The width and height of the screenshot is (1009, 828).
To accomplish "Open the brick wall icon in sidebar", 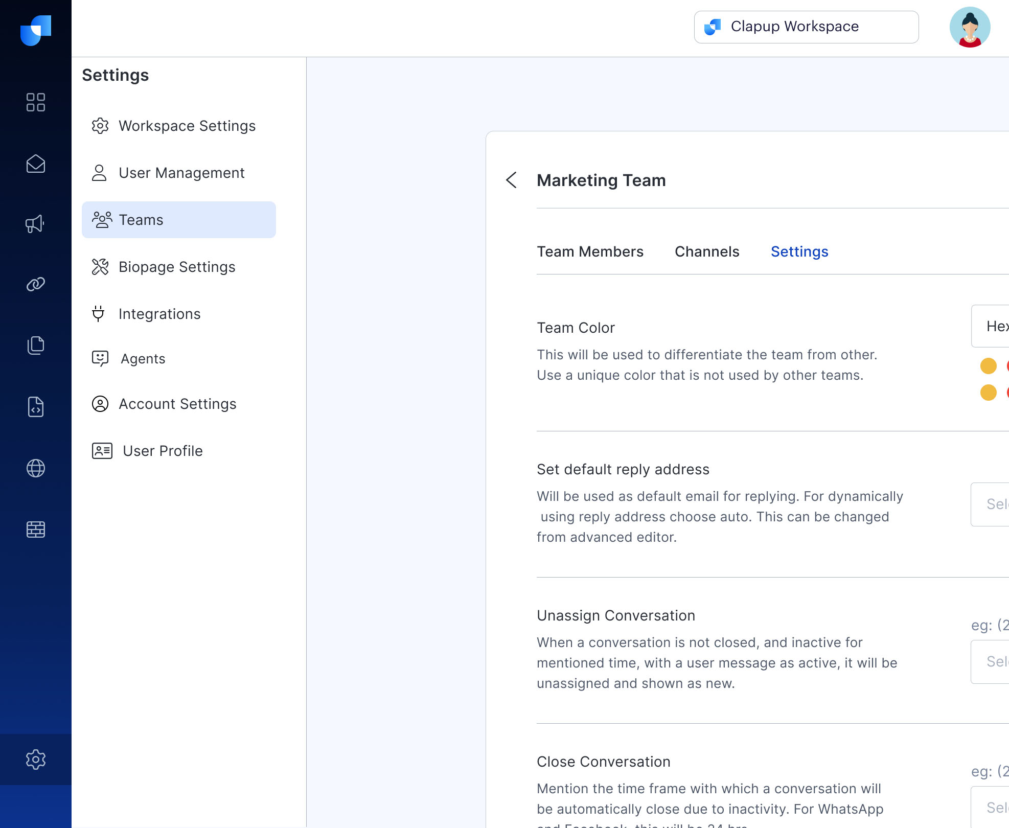I will pos(36,530).
